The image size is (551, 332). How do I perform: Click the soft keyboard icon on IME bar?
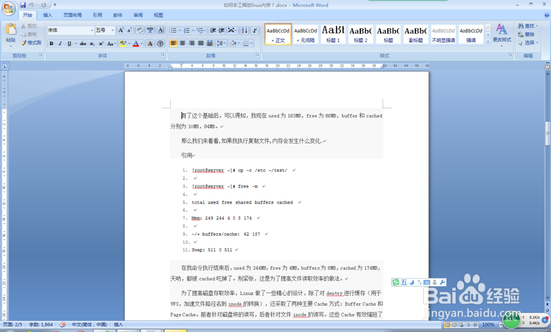[426, 282]
